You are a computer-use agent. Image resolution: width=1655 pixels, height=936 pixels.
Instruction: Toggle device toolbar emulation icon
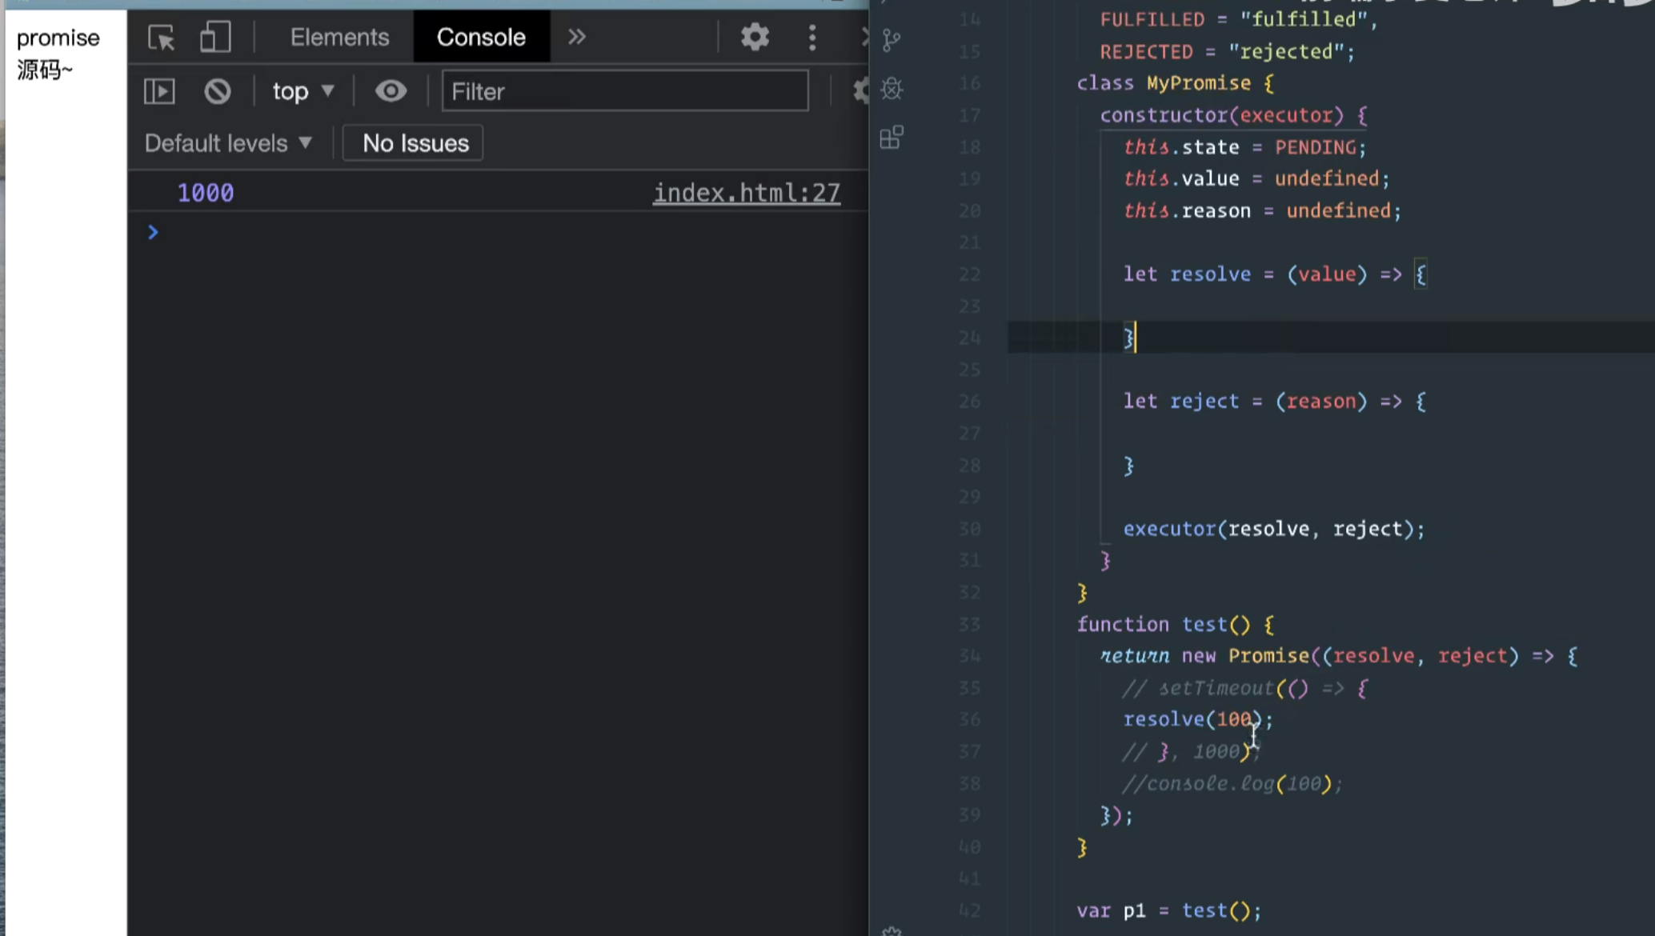214,38
